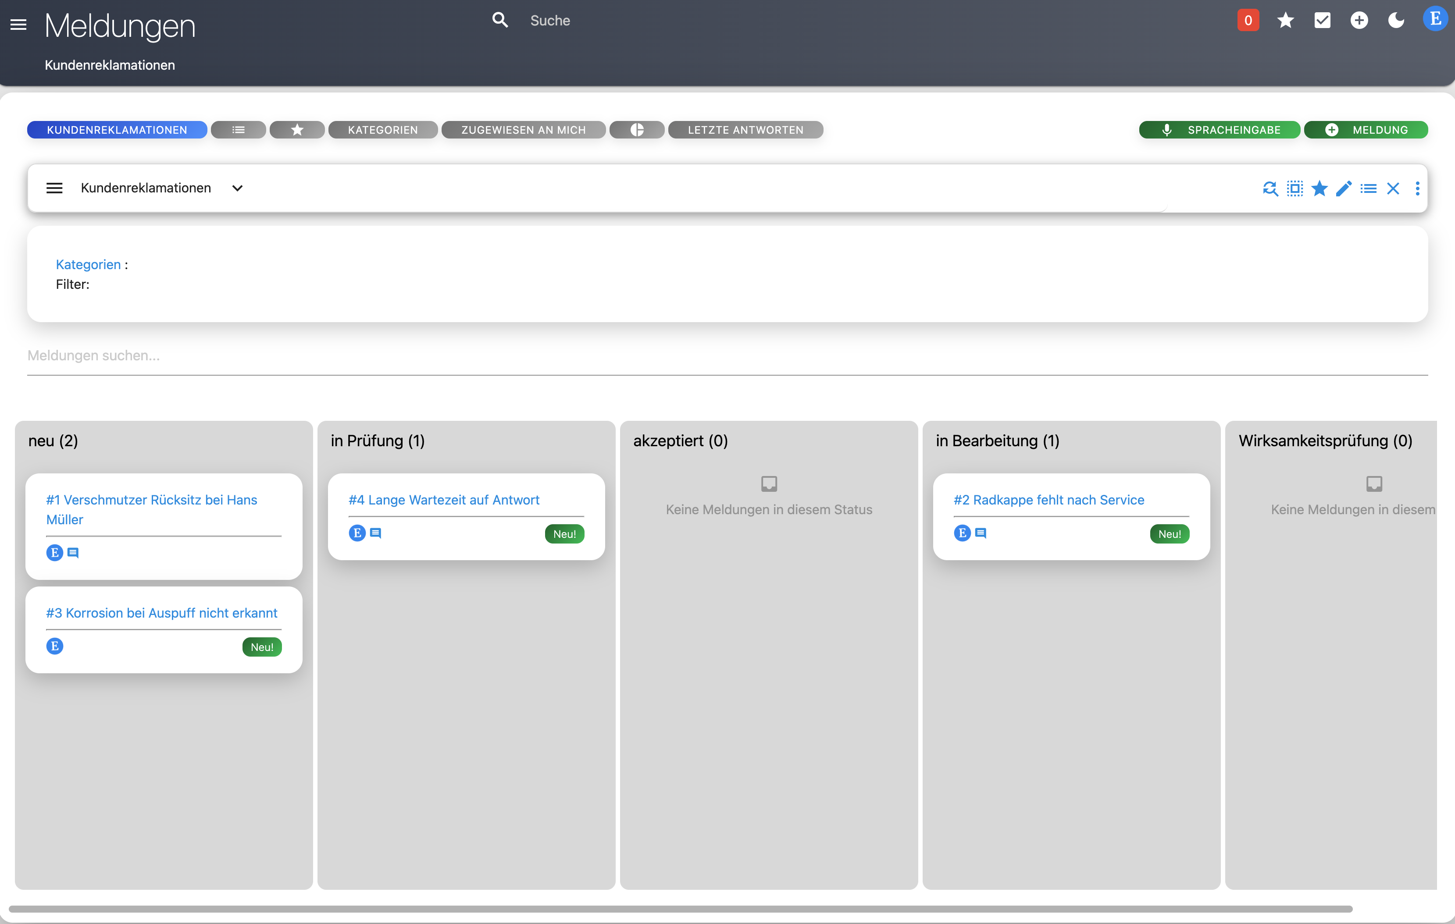Image resolution: width=1455 pixels, height=924 pixels.
Task: Click the green Meldung button
Action: 1366,130
